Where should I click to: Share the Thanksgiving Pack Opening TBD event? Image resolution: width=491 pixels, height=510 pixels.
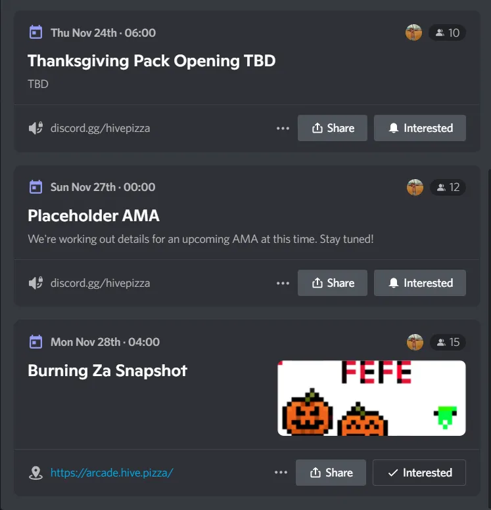click(333, 128)
